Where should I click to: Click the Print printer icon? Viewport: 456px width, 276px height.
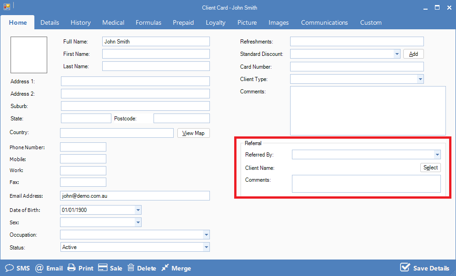[x=71, y=268]
